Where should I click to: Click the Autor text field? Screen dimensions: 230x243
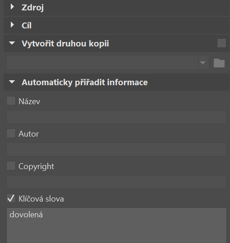coord(117,149)
